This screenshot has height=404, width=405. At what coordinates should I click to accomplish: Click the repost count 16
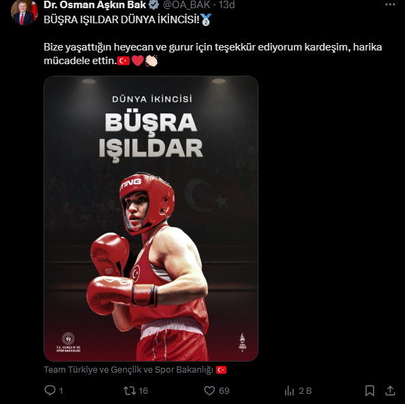click(x=143, y=390)
